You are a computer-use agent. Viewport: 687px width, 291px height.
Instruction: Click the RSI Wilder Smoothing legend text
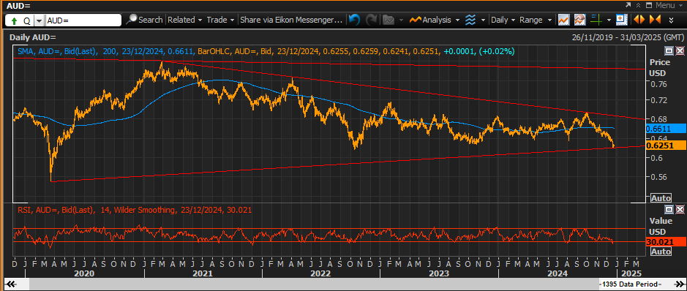point(135,210)
